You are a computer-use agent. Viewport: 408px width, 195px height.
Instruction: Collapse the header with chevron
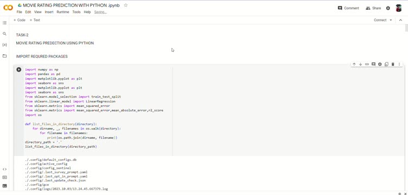[x=400, y=20]
